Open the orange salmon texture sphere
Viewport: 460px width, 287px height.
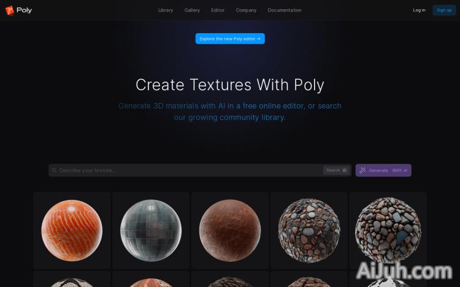pyautogui.click(x=72, y=231)
